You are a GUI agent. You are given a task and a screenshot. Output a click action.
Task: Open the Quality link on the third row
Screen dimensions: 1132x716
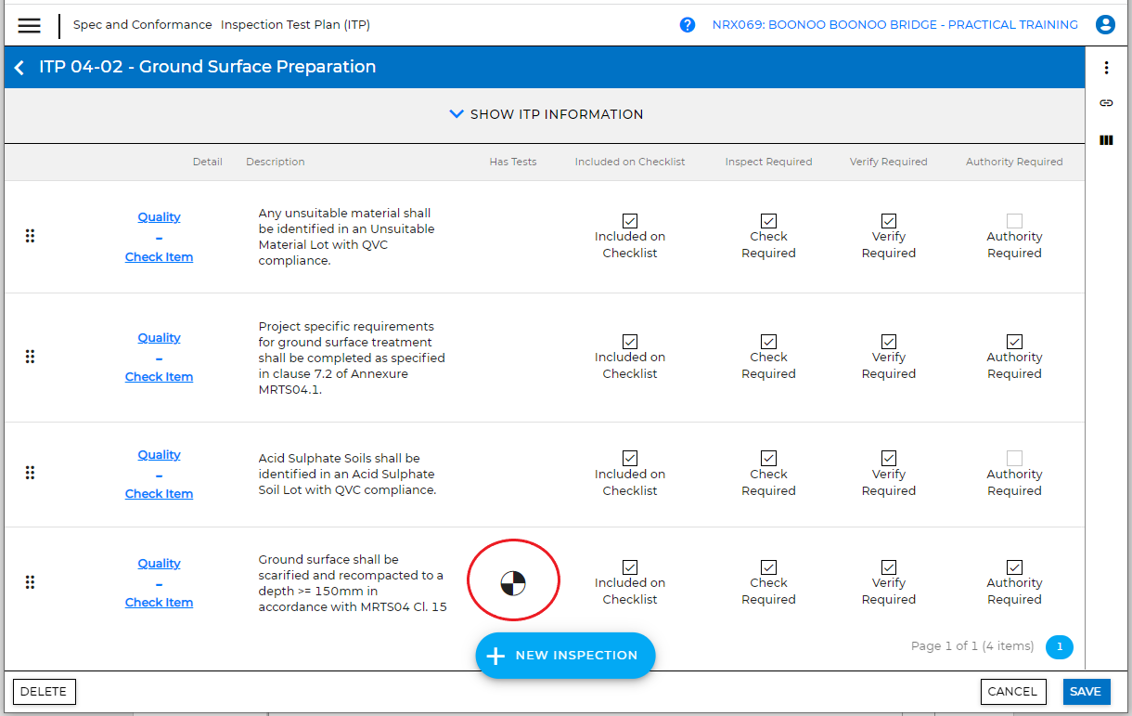point(159,454)
